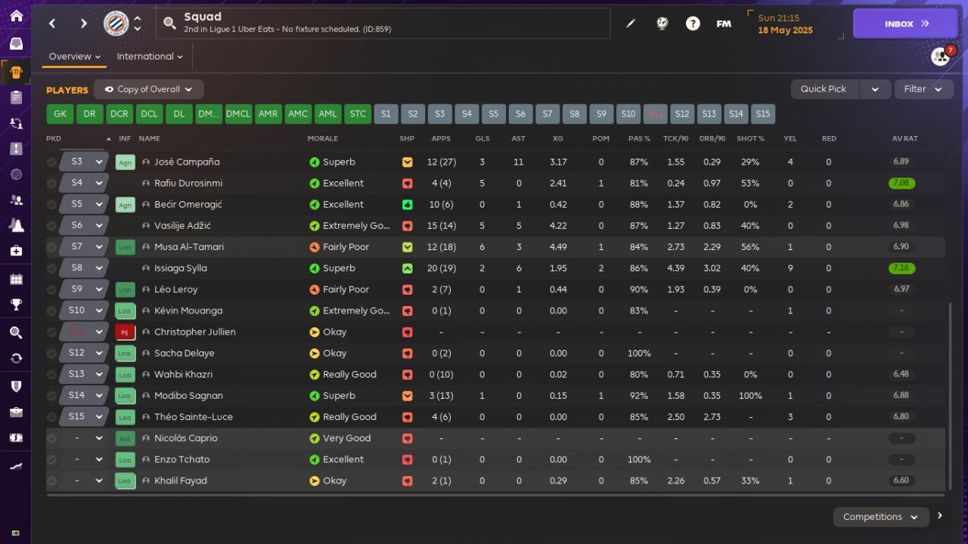
Task: Select the STC position slot
Action: (358, 114)
